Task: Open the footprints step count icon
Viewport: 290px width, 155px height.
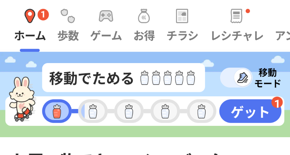Action: point(68,16)
